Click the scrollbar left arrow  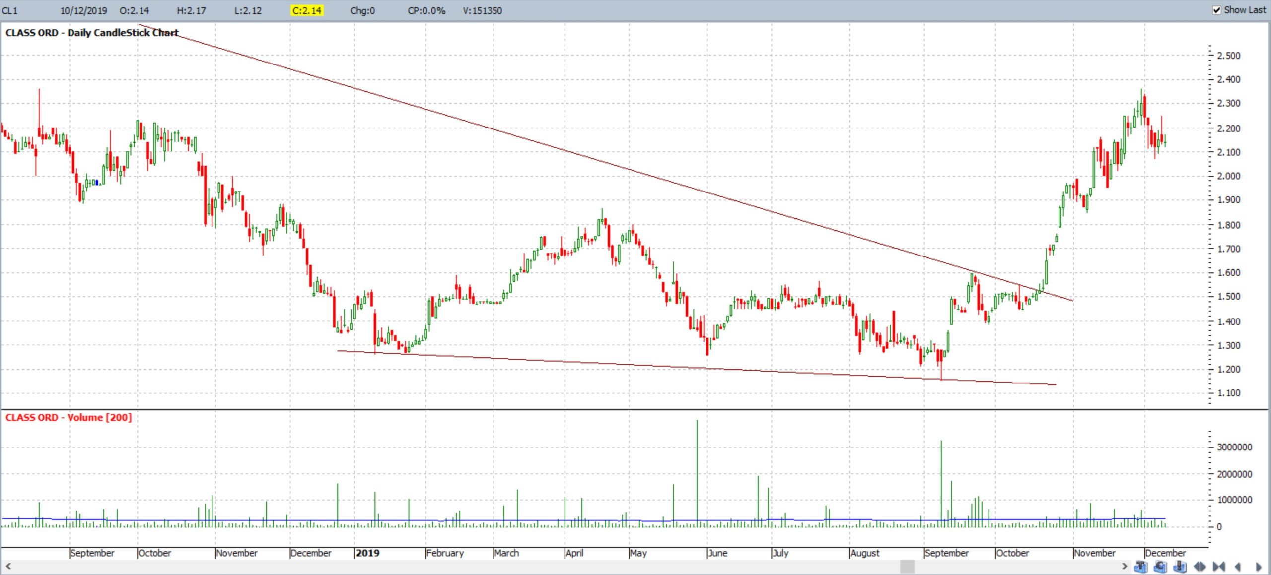tap(8, 566)
